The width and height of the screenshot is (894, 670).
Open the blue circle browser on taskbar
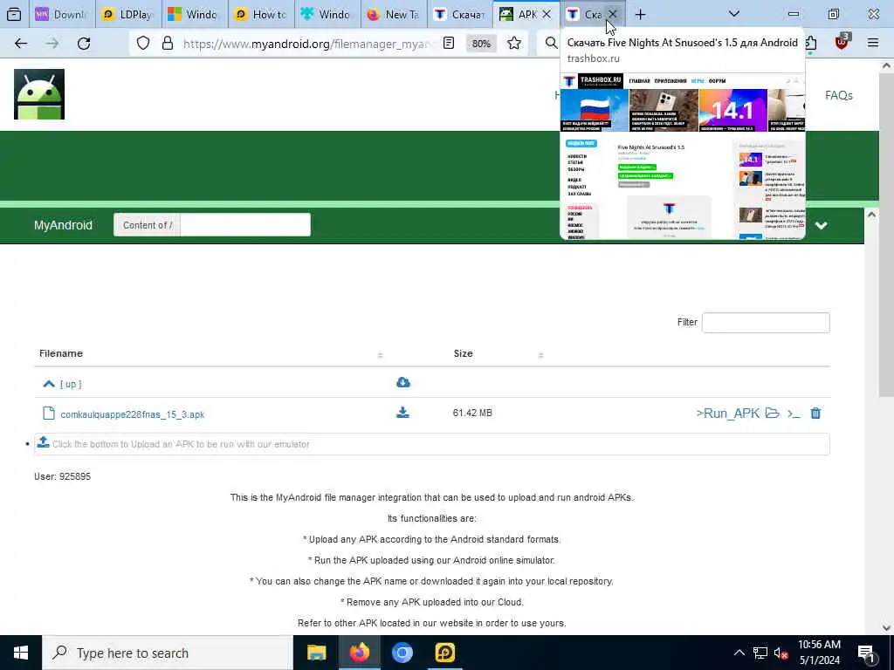(402, 653)
